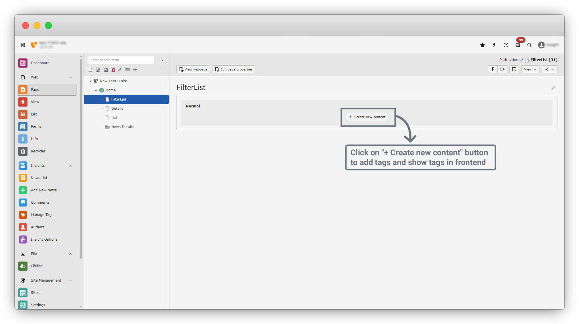This screenshot has width=579, height=324.
Task: Open the help question mark icon
Action: coord(506,45)
